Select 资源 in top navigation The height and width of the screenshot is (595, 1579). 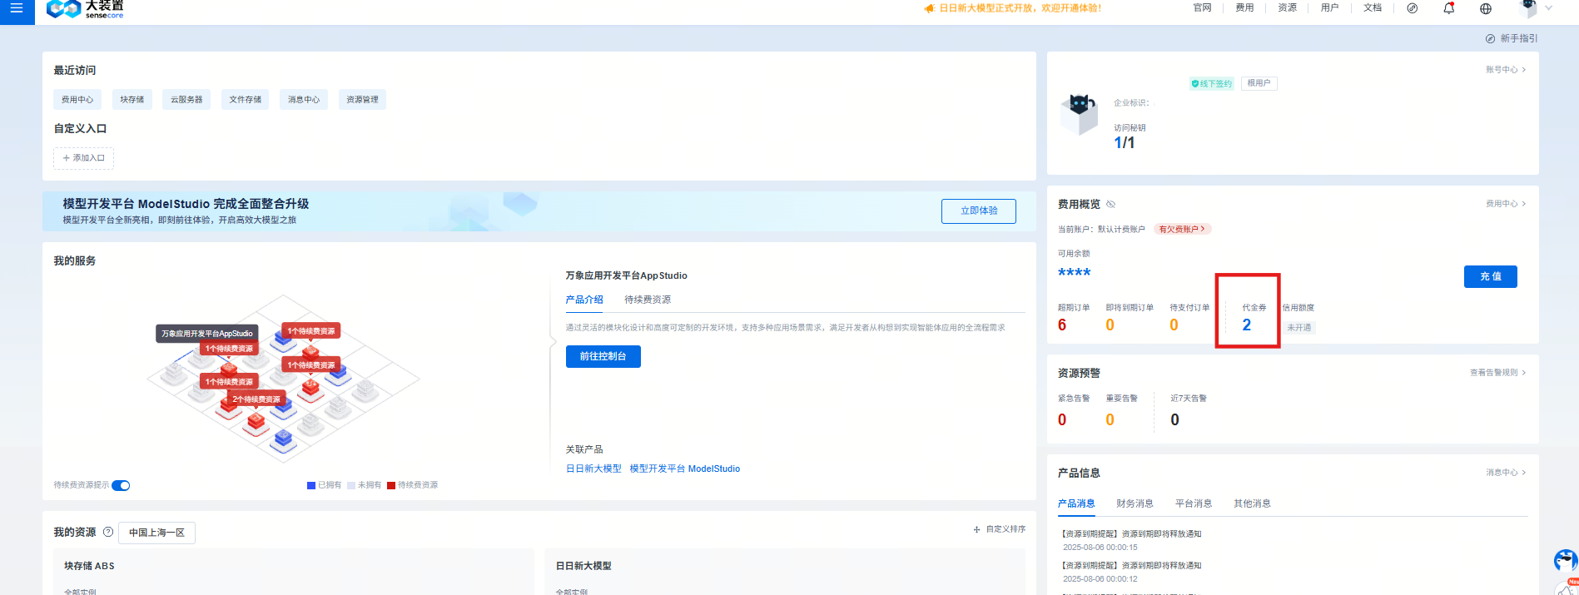coord(1287,7)
